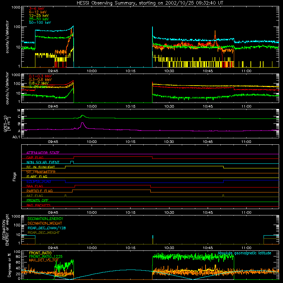
Task: Select the FLARE_FLAG label
Action: click(x=37, y=177)
